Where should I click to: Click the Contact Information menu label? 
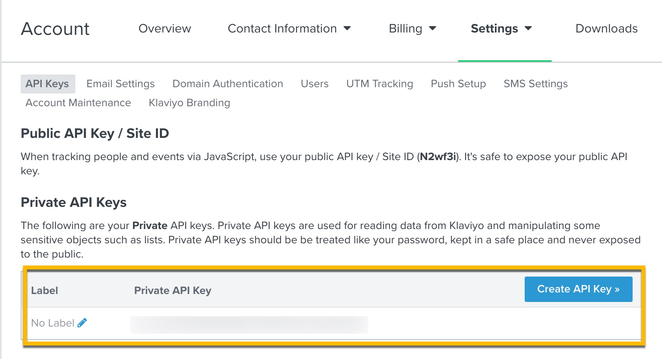(x=282, y=29)
